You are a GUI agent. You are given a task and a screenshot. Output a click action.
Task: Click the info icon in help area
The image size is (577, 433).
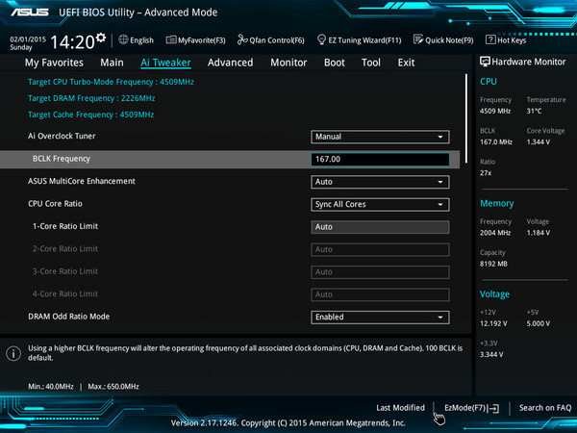13,353
